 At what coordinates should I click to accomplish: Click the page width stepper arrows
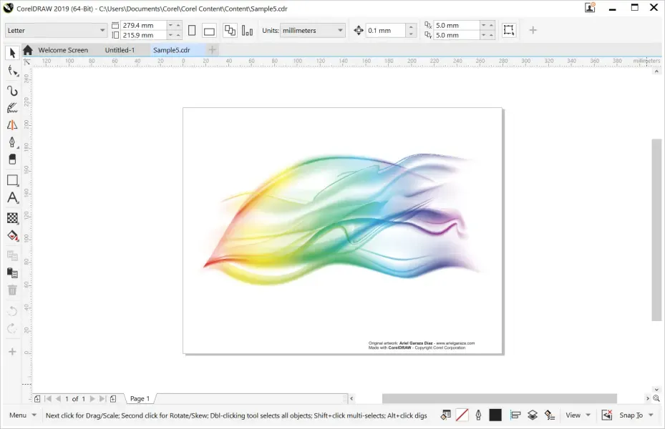tap(175, 26)
